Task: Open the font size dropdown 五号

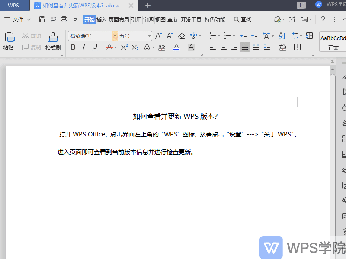Action: click(x=149, y=36)
